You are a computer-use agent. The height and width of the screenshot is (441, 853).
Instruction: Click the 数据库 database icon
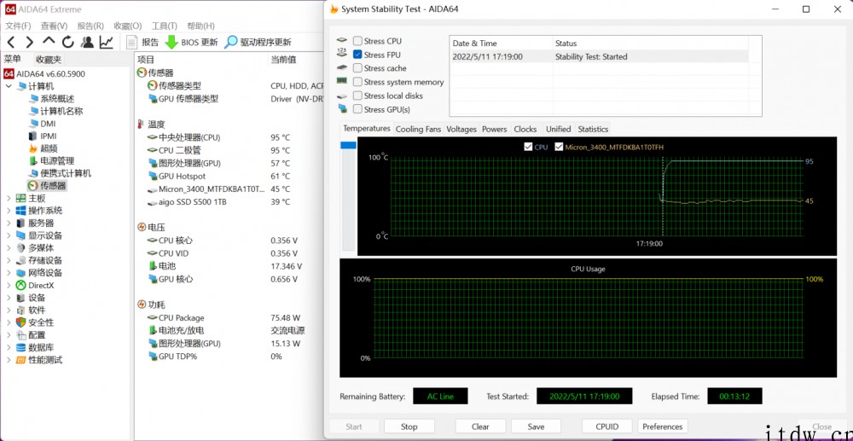[x=21, y=347]
